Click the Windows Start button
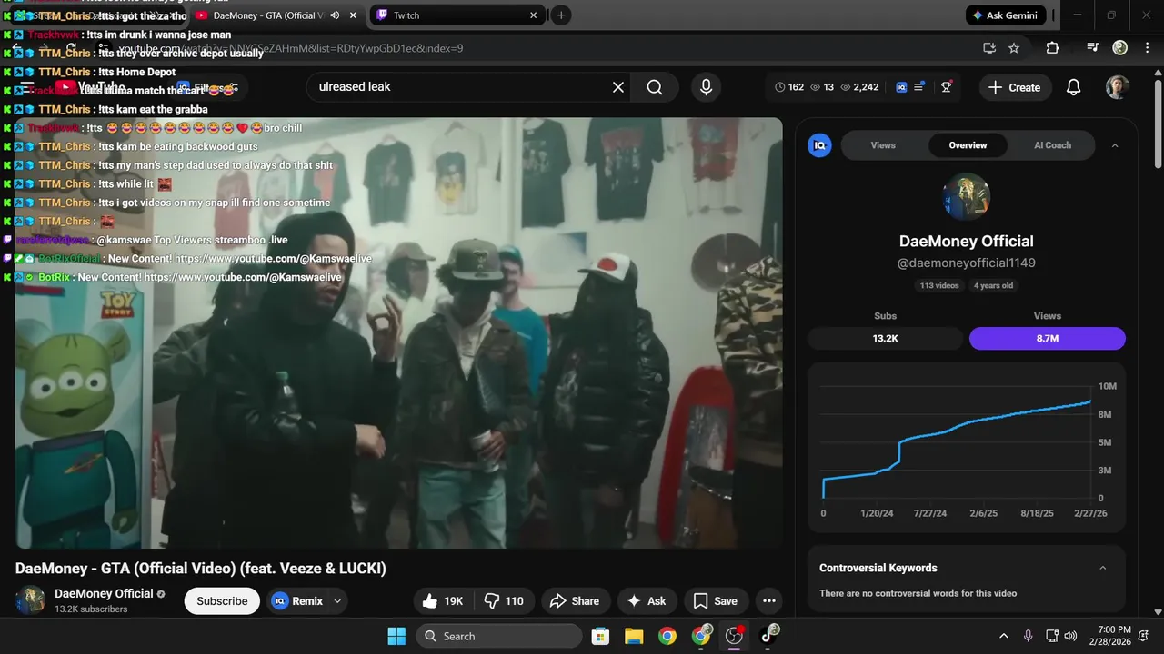The width and height of the screenshot is (1164, 654). point(396,636)
